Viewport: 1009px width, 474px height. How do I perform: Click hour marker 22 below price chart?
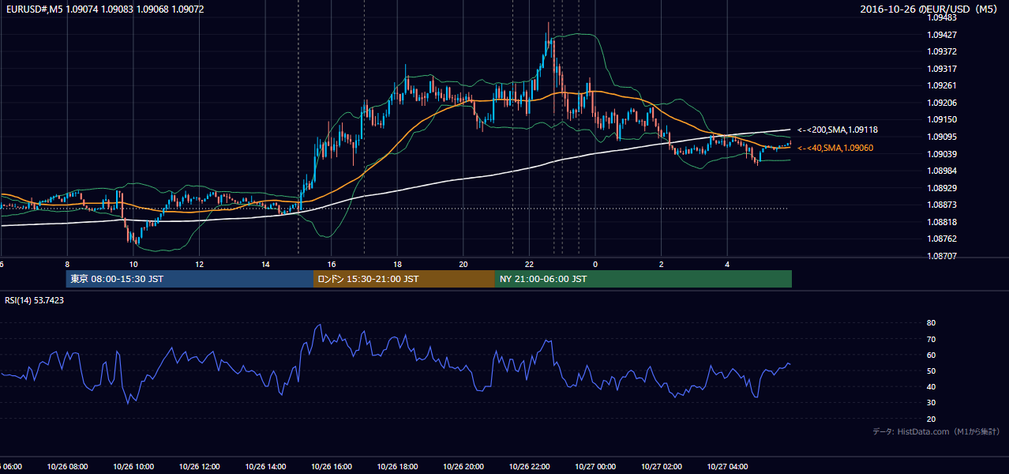pos(530,264)
